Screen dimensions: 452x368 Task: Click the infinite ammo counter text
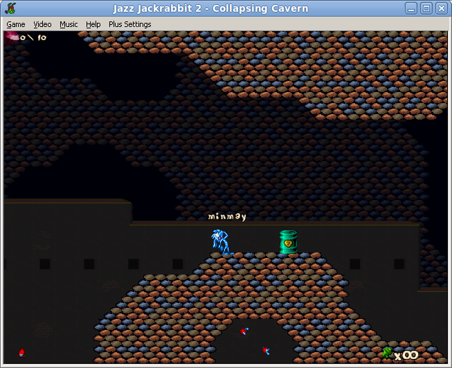[406, 356]
